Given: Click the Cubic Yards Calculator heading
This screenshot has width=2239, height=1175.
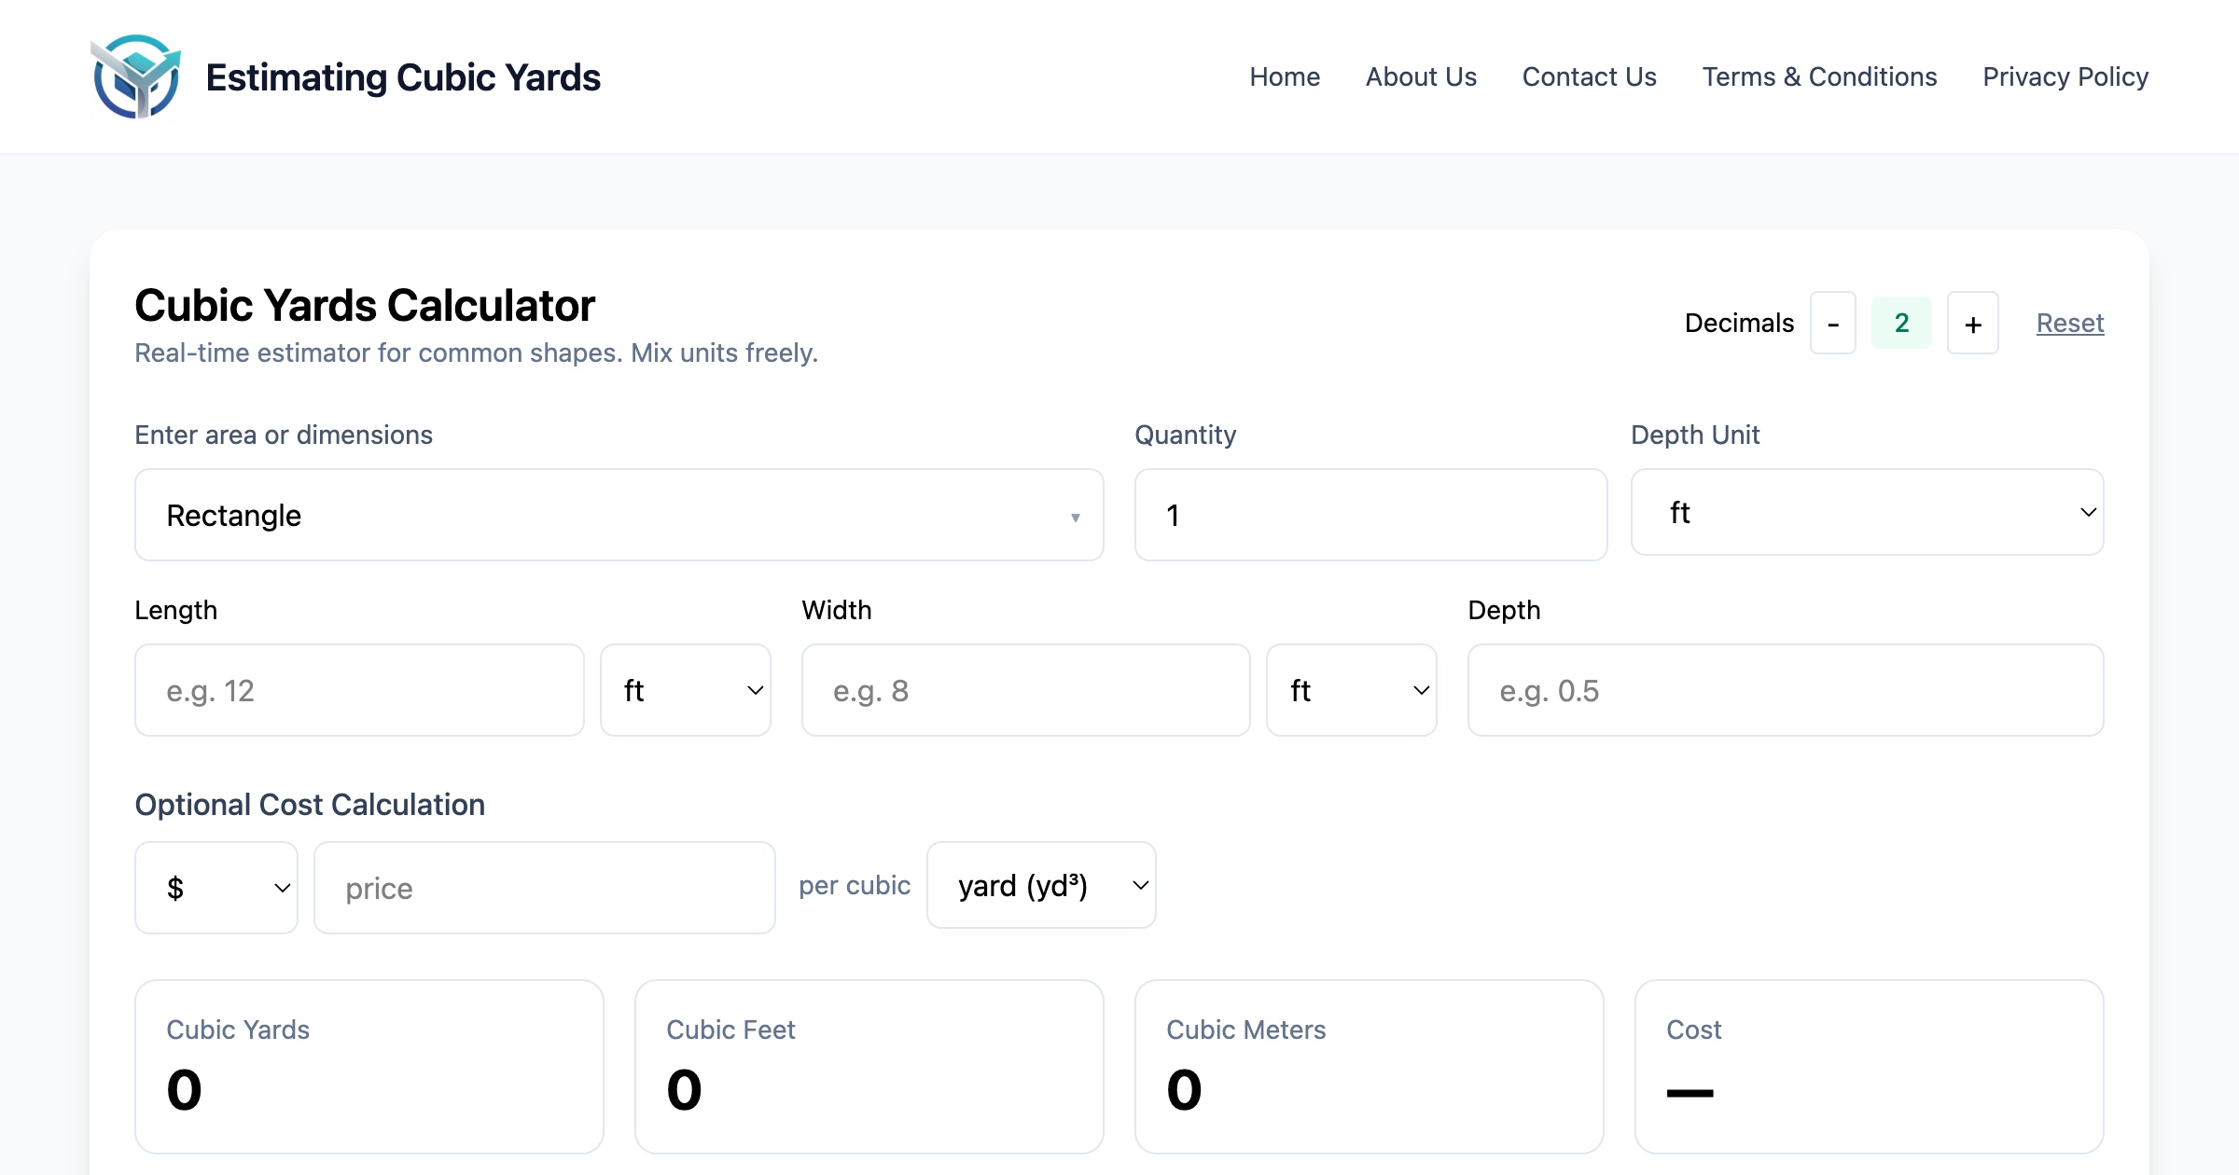Looking at the screenshot, I should coord(365,306).
